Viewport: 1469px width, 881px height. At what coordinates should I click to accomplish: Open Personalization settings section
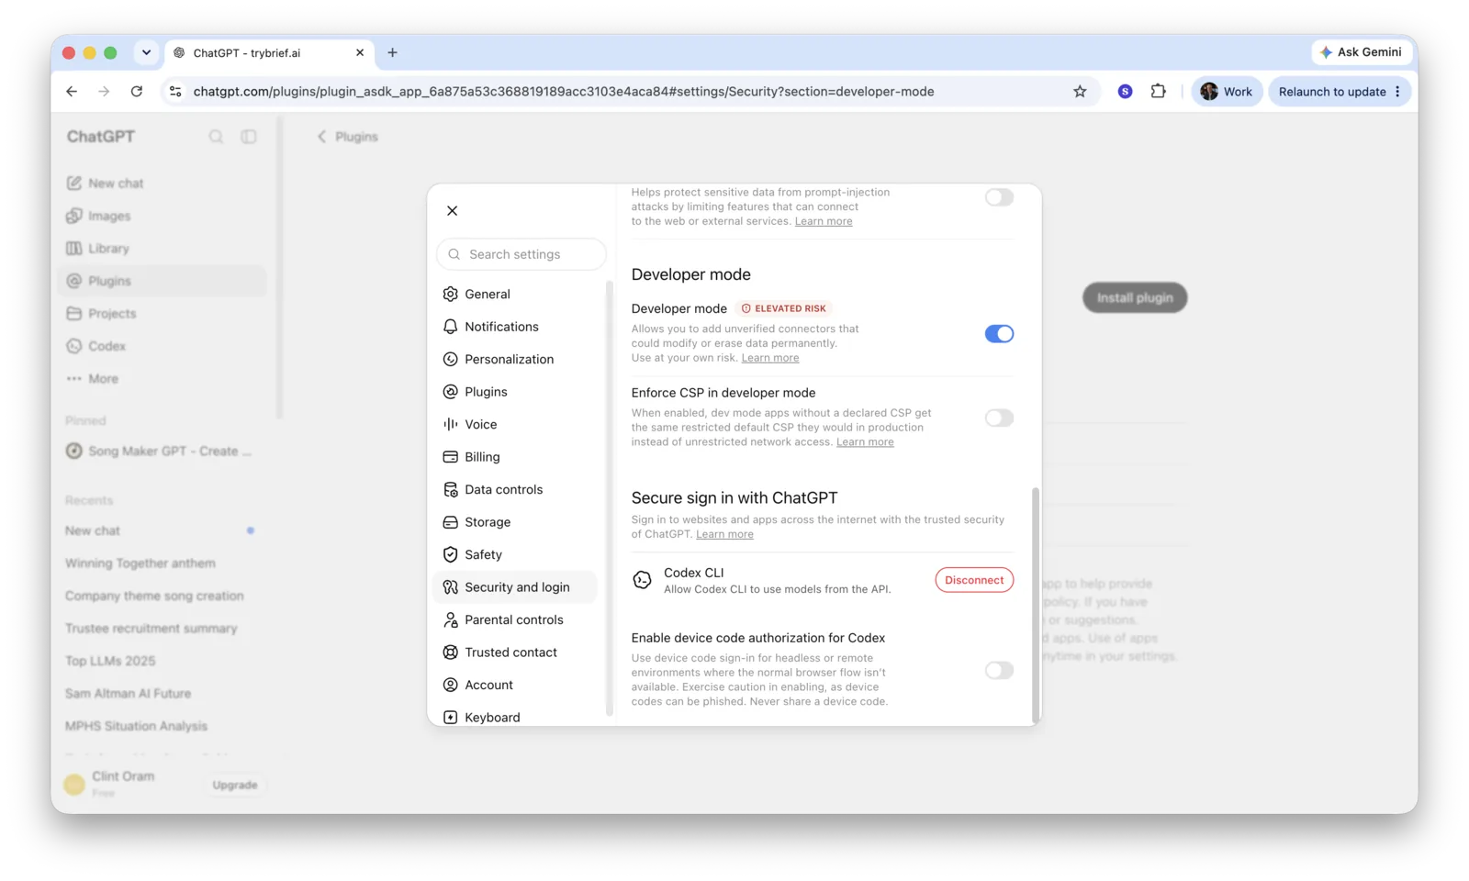click(515, 360)
